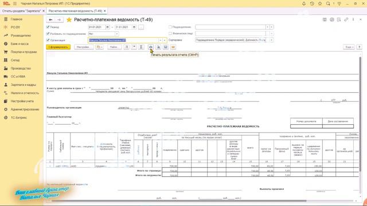Go back with the left arrow button
This screenshot has width=367, height=206.
tap(50, 19)
